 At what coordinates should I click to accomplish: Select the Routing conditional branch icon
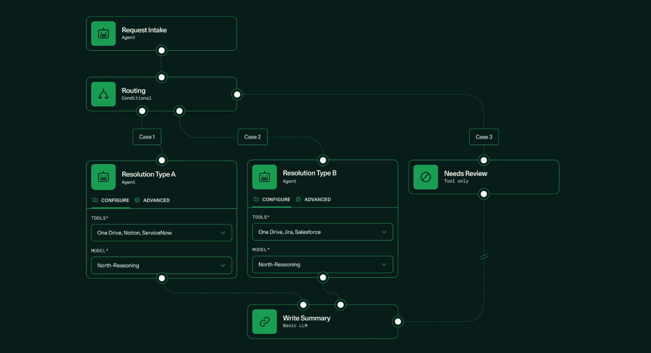[x=103, y=94]
